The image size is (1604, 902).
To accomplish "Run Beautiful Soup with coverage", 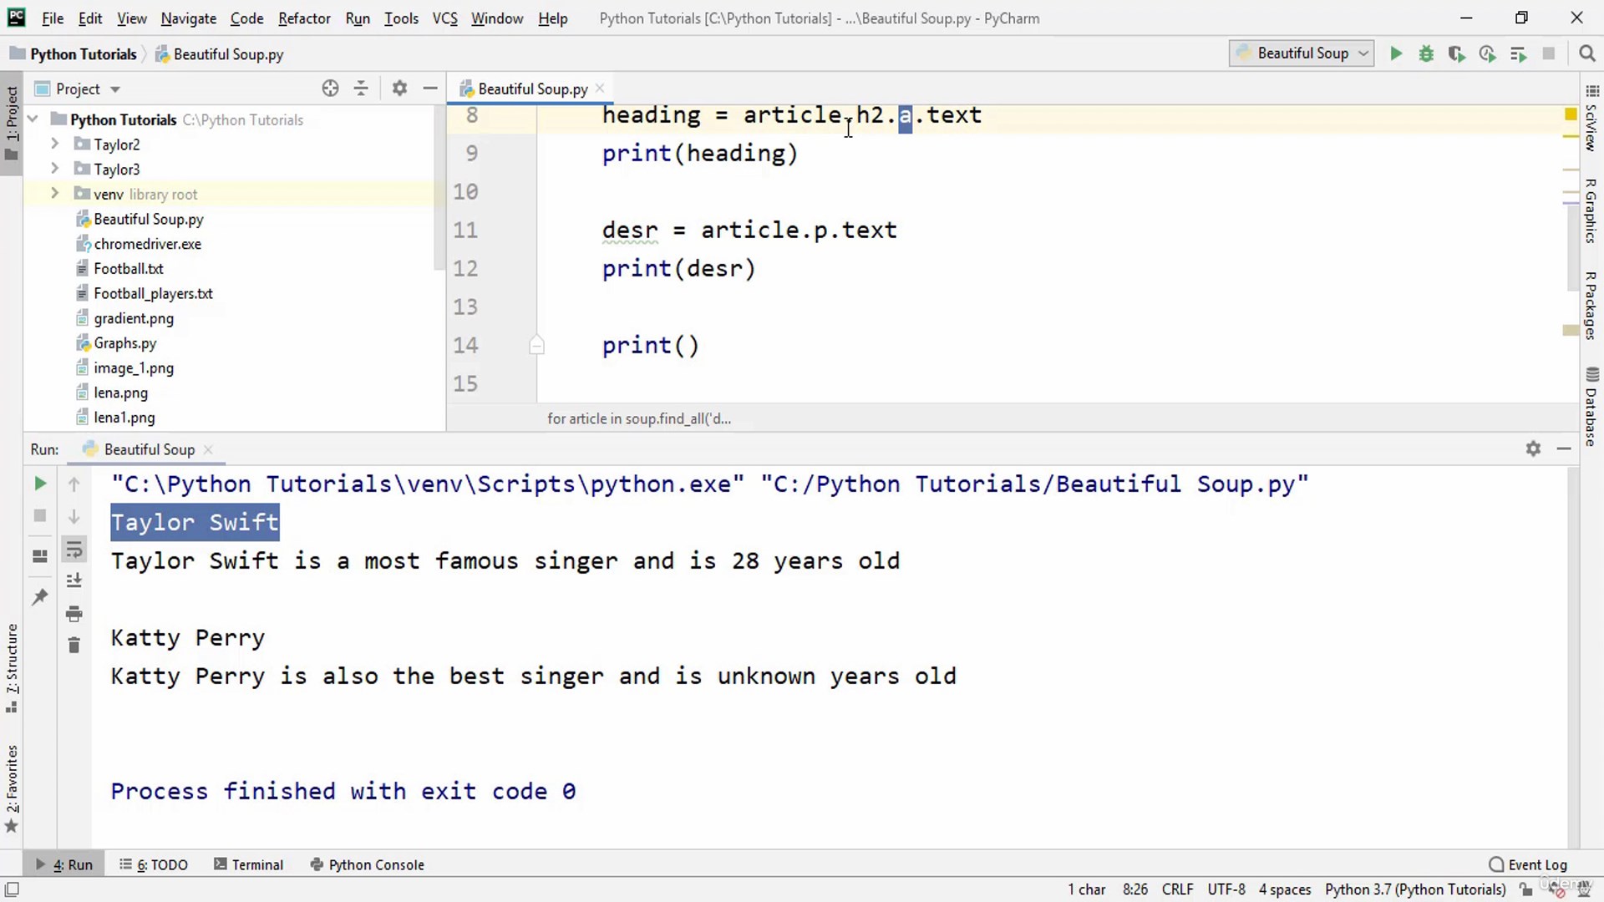I will (x=1456, y=53).
